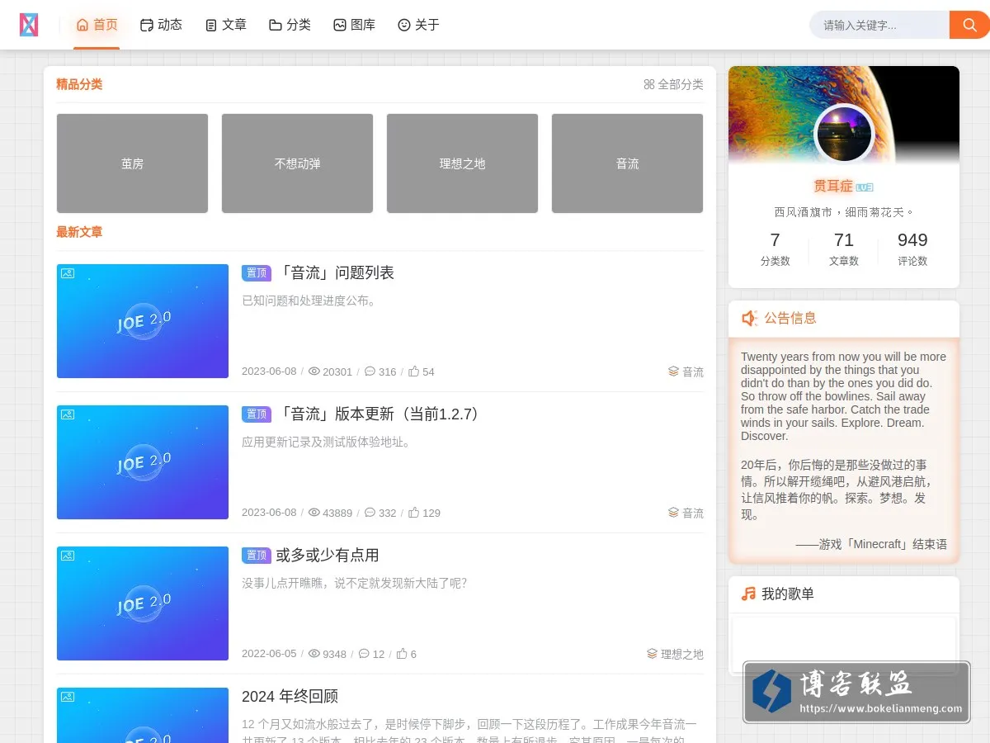The image size is (990, 743).
Task: Select the 理想之地 category card
Action: (462, 163)
